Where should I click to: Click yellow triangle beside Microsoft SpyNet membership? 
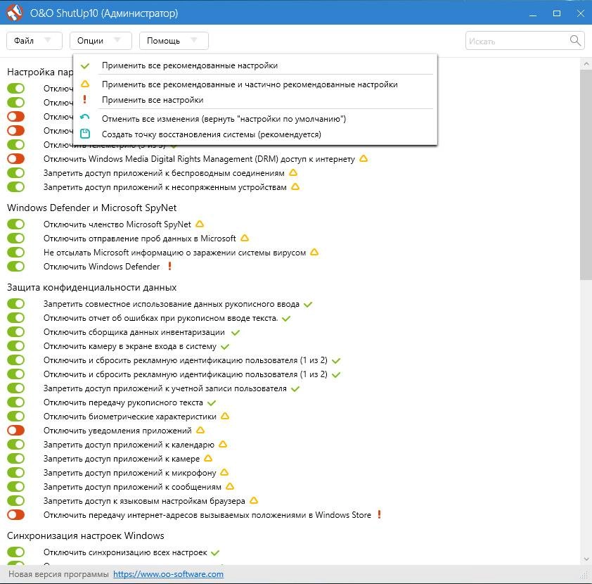click(x=200, y=224)
